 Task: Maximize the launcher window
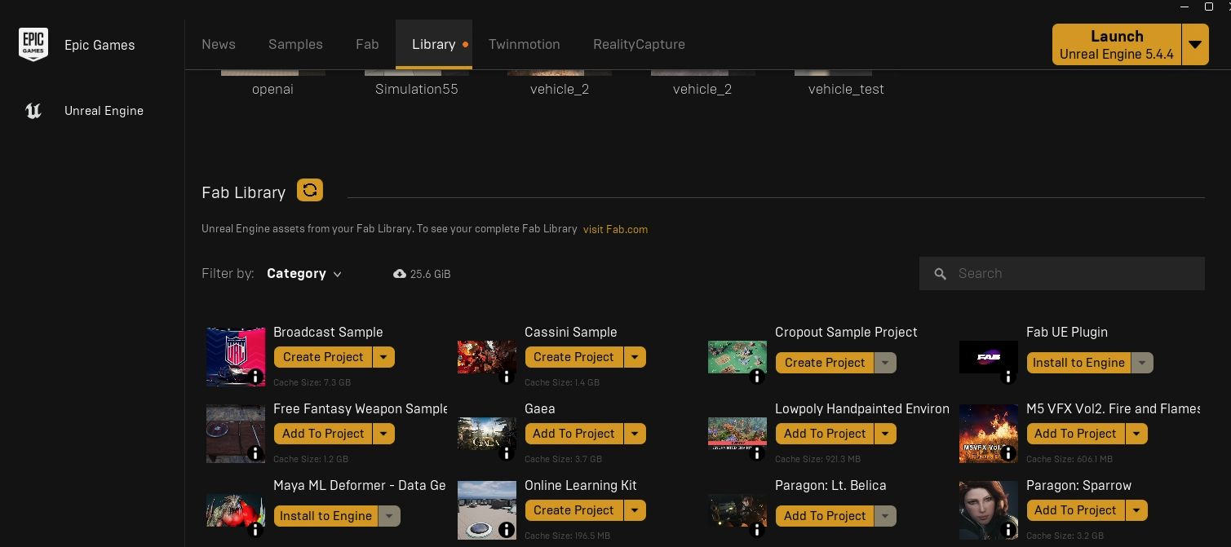(x=1209, y=7)
